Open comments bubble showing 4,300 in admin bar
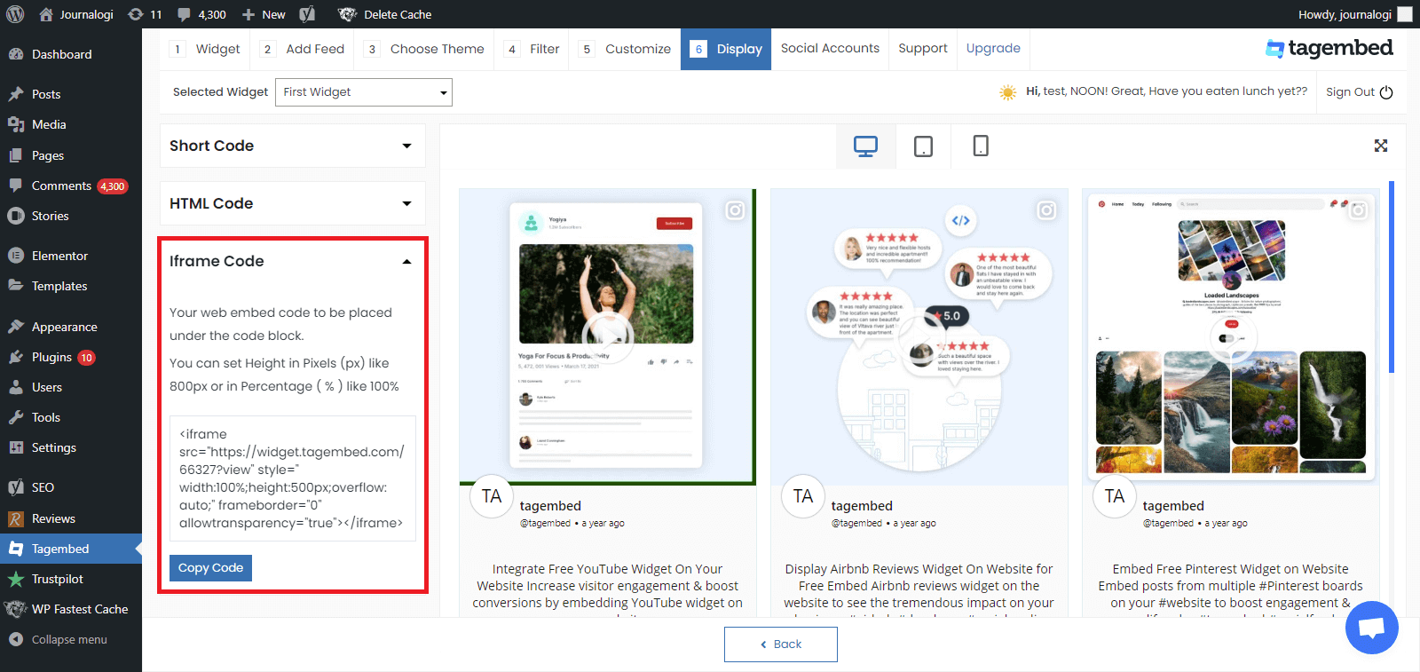Image resolution: width=1420 pixels, height=672 pixels. tap(201, 14)
